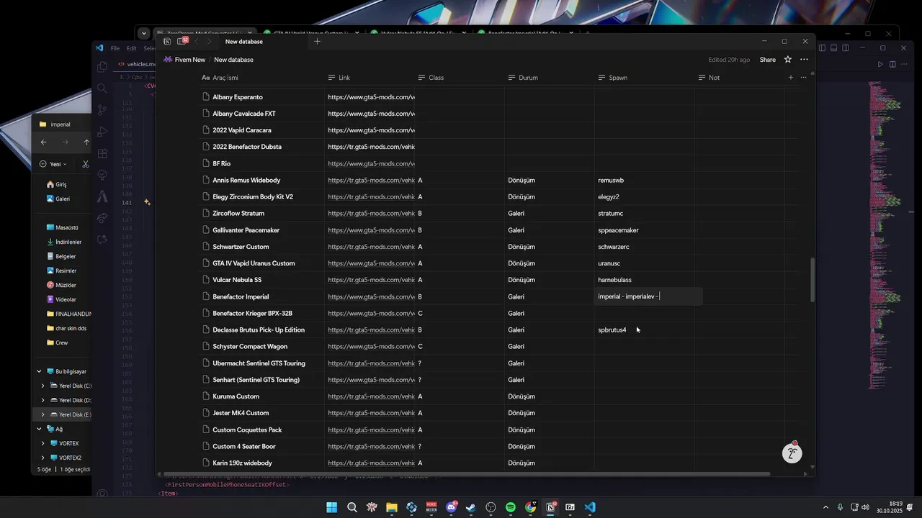Open page icon for Benefactor Imperial row

(206, 296)
